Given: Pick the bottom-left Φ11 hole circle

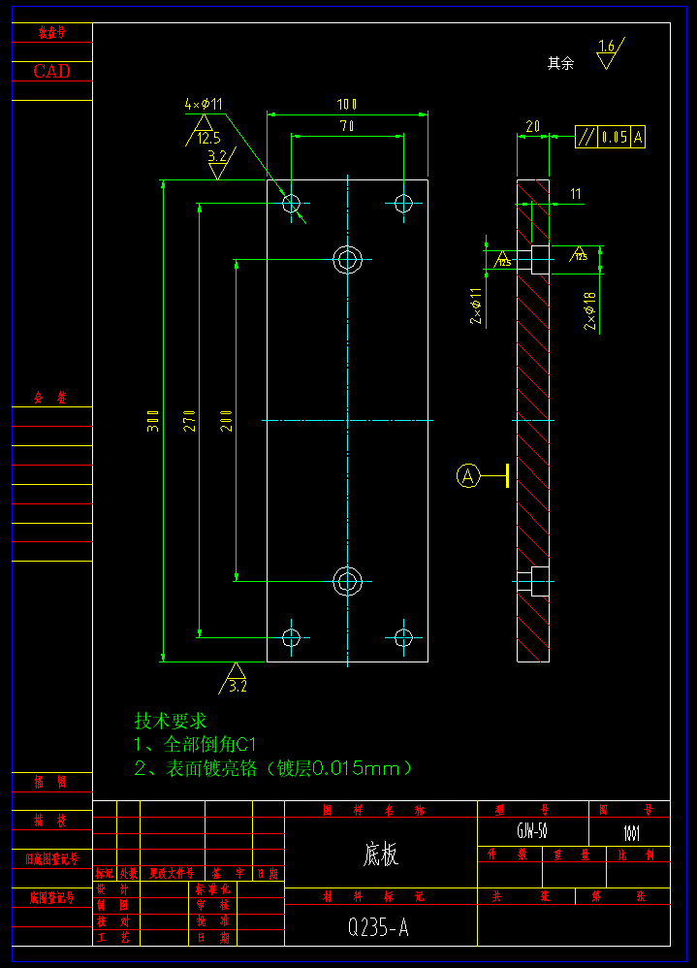Looking at the screenshot, I should coord(291,637).
